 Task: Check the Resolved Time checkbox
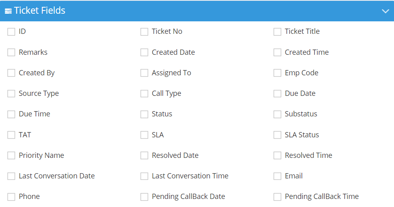tap(277, 155)
